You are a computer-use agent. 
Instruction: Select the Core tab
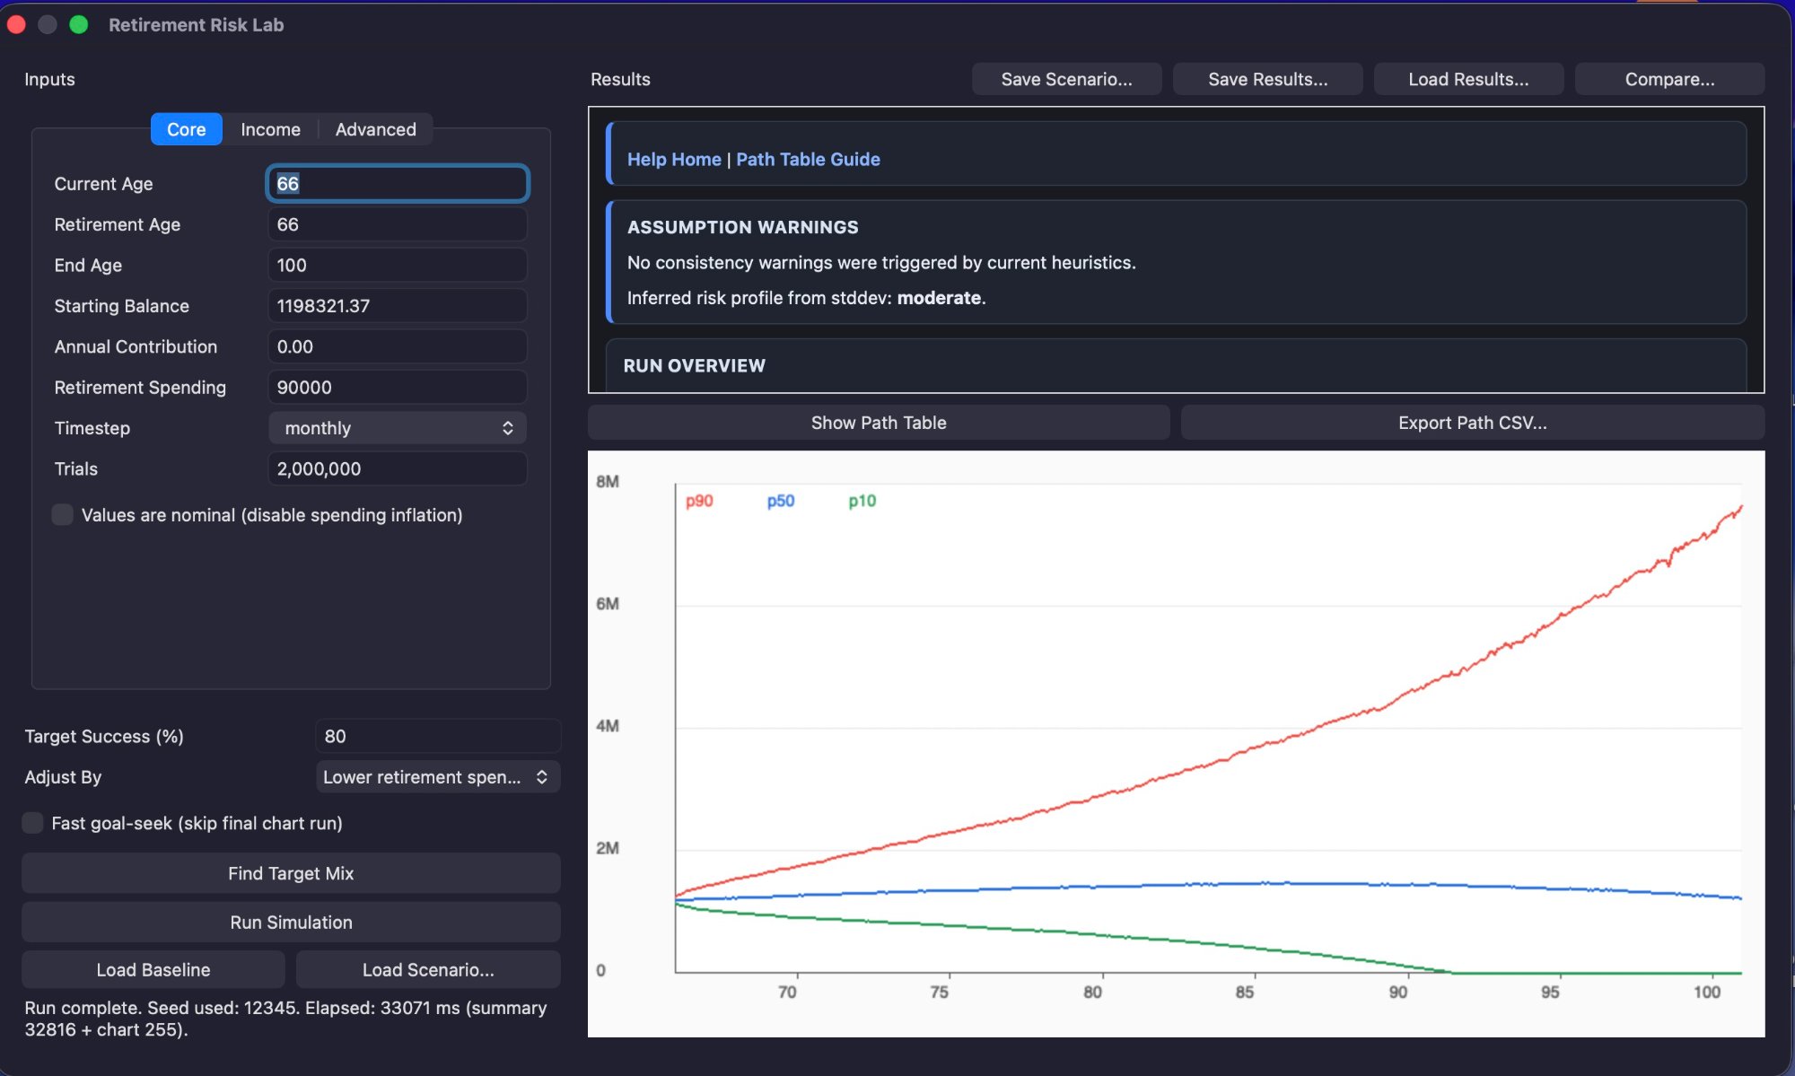point(186,129)
